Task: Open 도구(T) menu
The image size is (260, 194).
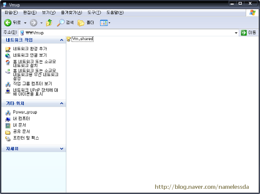Action: [x=94, y=13]
